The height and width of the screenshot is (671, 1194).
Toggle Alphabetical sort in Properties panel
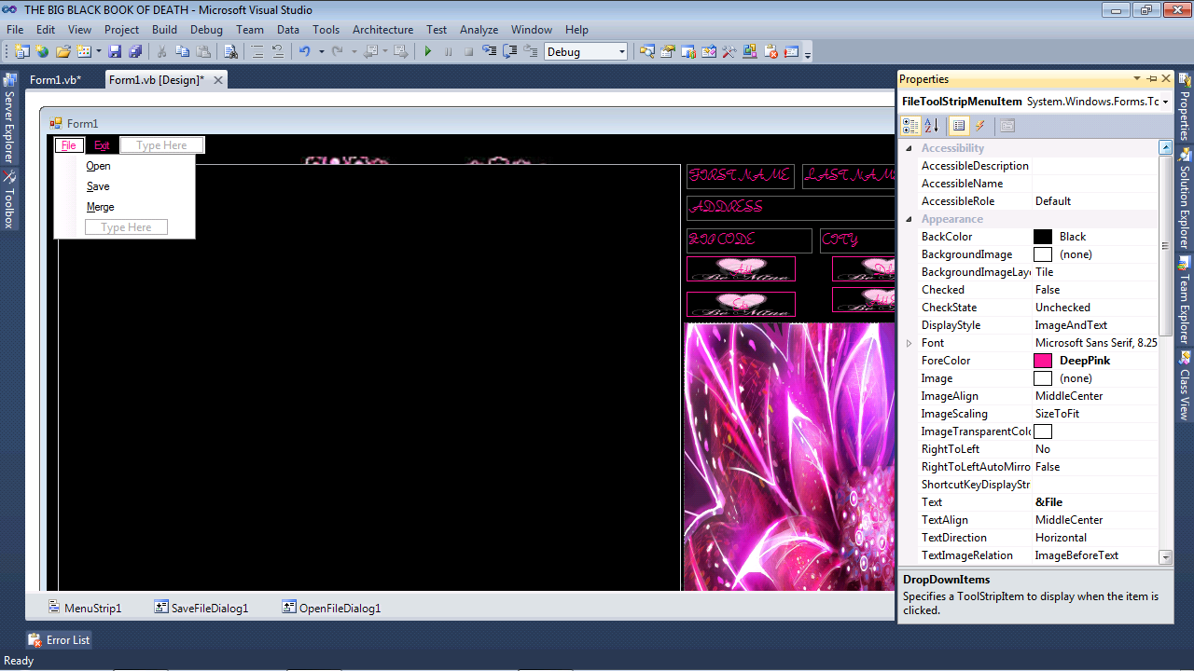click(x=931, y=126)
